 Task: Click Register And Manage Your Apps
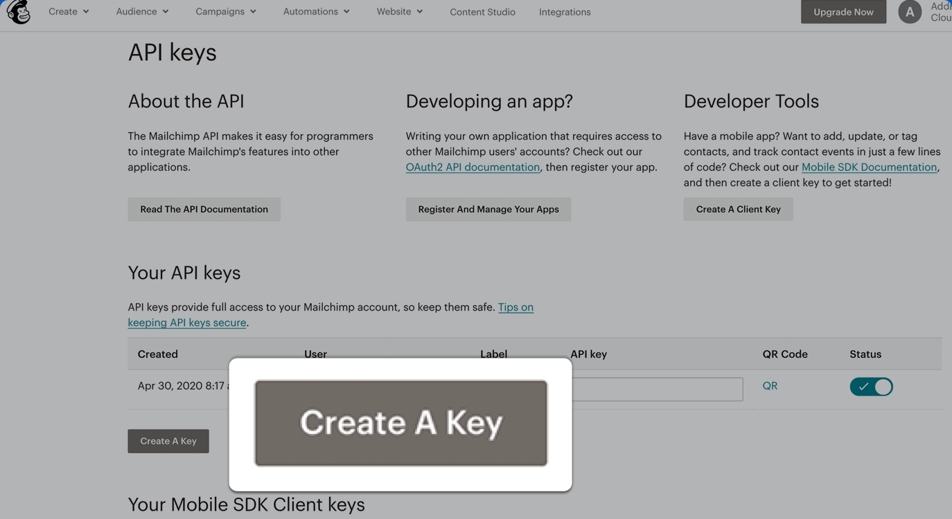coord(488,210)
